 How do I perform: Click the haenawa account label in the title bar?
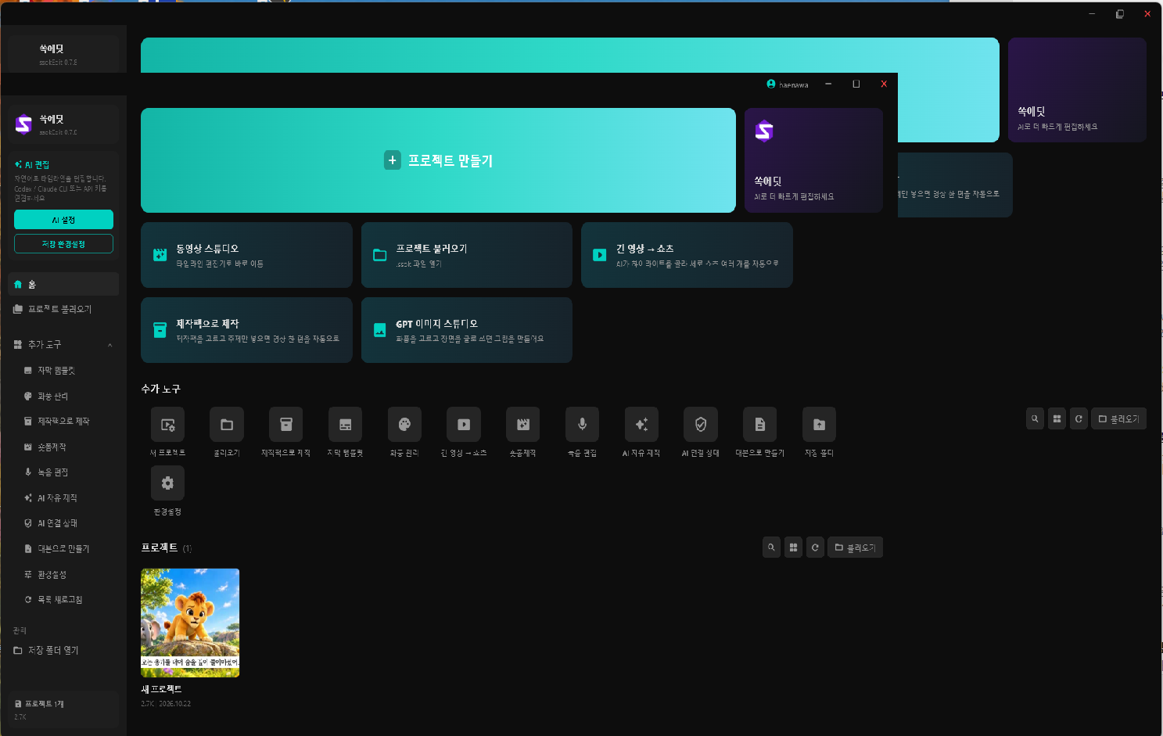tap(788, 84)
